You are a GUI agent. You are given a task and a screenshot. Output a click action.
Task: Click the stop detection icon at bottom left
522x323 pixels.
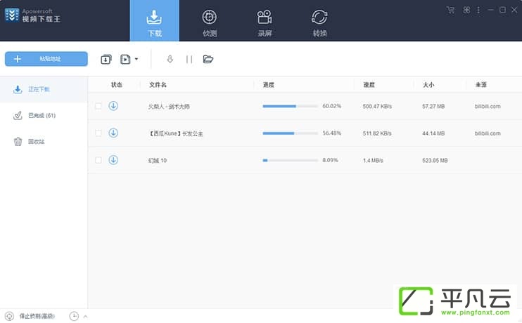(x=9, y=316)
